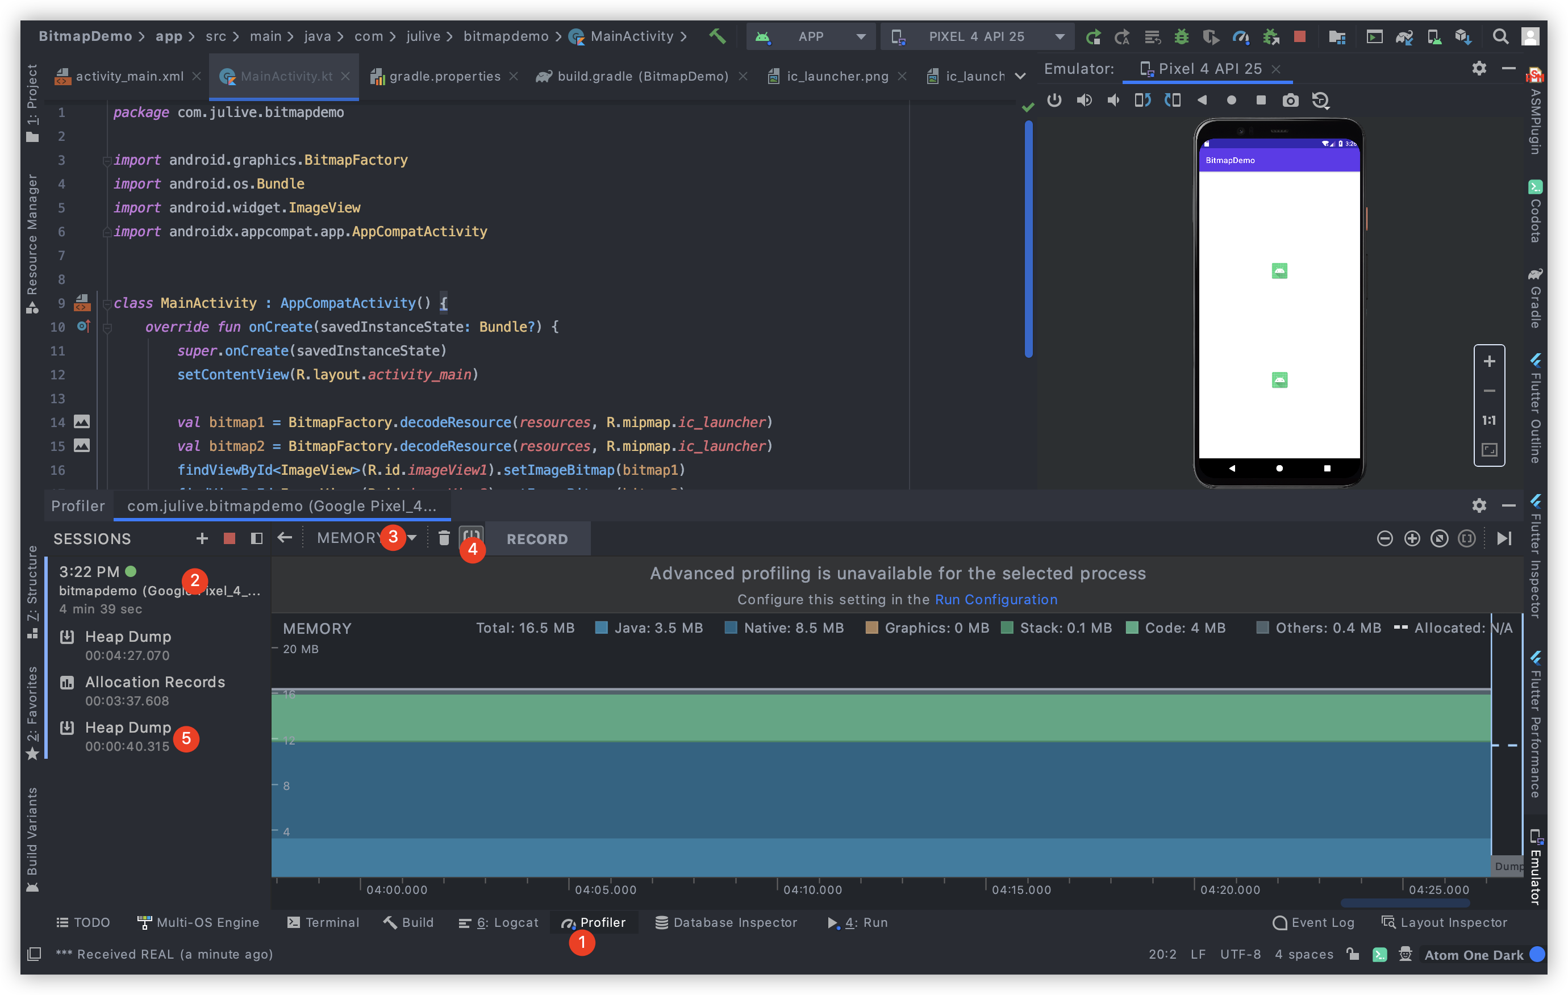Click the Apply Code Changes icon
The height and width of the screenshot is (995, 1568).
click(1152, 36)
